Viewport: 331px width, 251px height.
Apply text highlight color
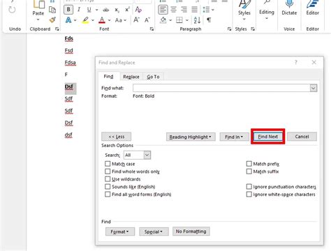tap(85, 20)
